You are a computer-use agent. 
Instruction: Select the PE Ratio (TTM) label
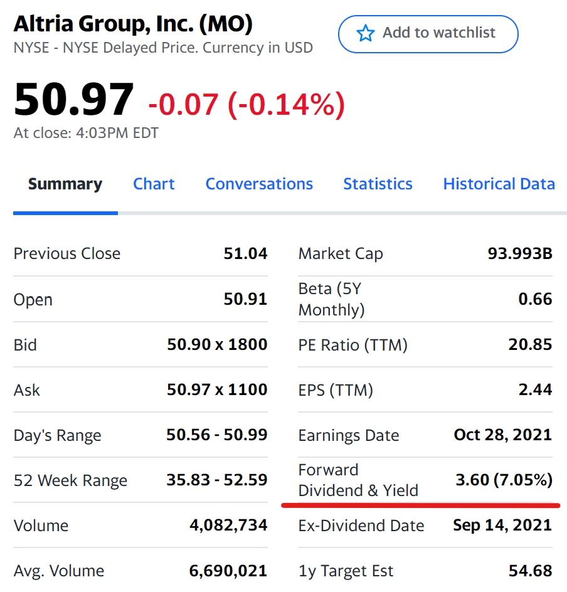click(x=352, y=345)
